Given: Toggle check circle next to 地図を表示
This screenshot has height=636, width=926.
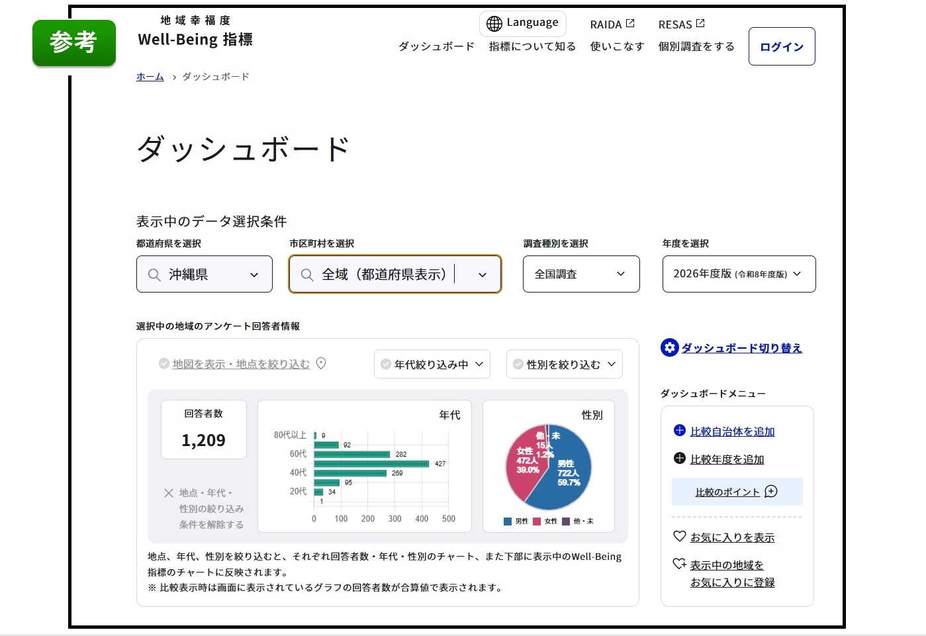Looking at the screenshot, I should click(164, 363).
